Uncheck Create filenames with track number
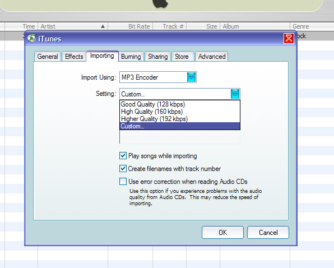 pos(123,169)
